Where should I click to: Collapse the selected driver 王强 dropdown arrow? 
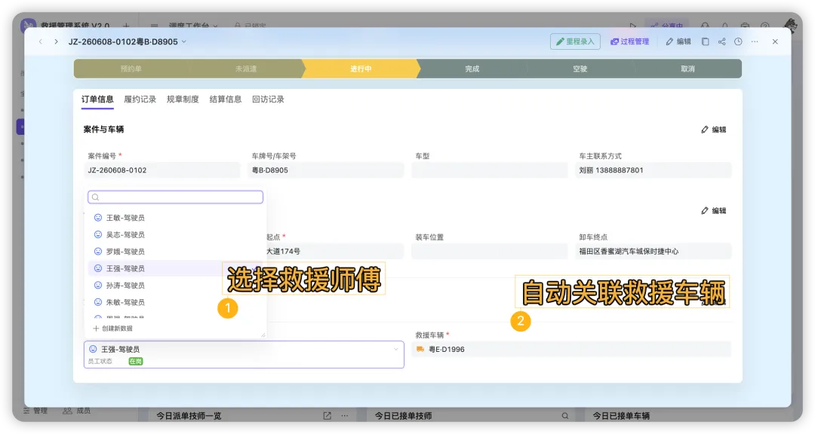pyautogui.click(x=396, y=350)
